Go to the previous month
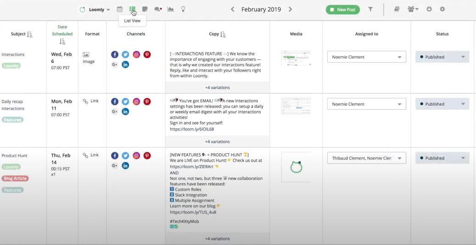Screen dimensions: 476x245 pyautogui.click(x=232, y=9)
